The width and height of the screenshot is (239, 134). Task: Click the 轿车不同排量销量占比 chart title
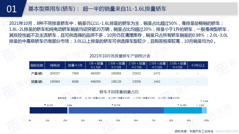[x=118, y=91]
